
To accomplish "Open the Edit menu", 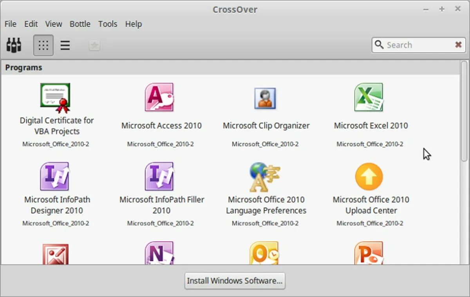I will click(x=31, y=24).
